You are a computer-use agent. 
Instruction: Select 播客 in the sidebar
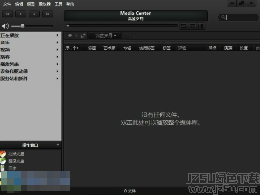click(x=5, y=57)
